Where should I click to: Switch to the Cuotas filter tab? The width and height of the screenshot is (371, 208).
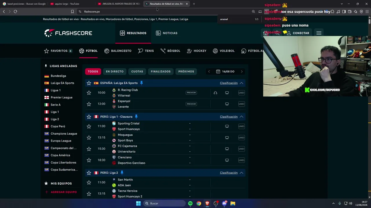pos(137,71)
